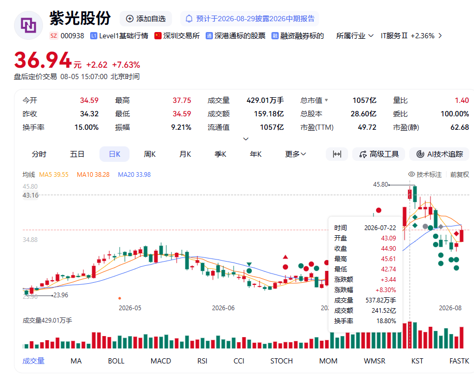Viewport: 474px width, 380px height.
Task: Click the MA5 39.55 legend label
Action: (x=54, y=175)
